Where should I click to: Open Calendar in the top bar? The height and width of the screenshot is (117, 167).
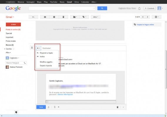pos(85,2)
